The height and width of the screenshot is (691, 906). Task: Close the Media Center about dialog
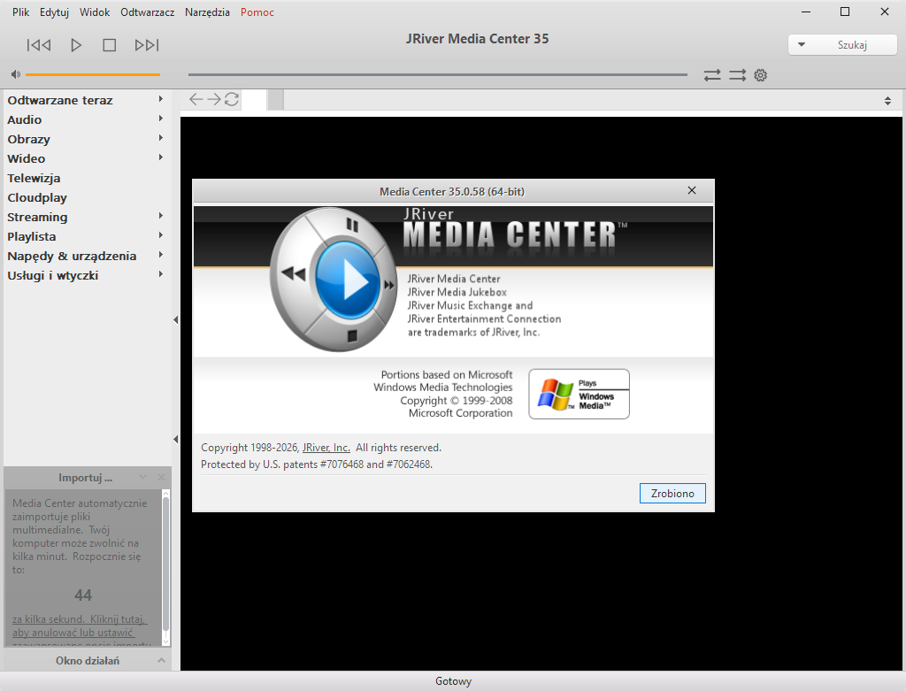pyautogui.click(x=692, y=190)
